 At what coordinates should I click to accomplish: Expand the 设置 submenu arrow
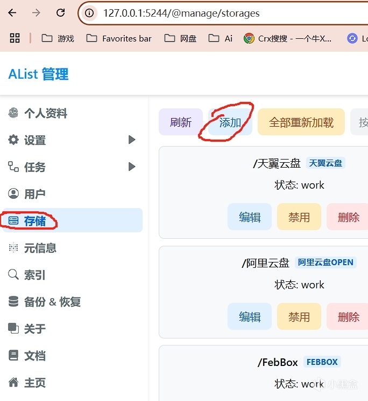(x=132, y=140)
